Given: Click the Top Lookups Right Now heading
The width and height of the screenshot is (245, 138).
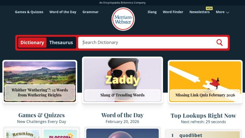Looking at the screenshot, I should tap(203, 116).
